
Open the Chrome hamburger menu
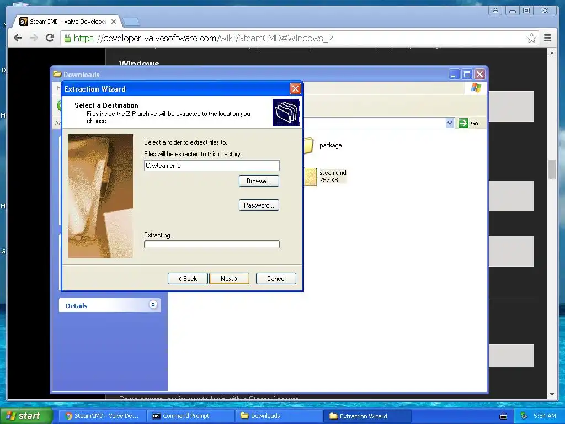click(548, 38)
